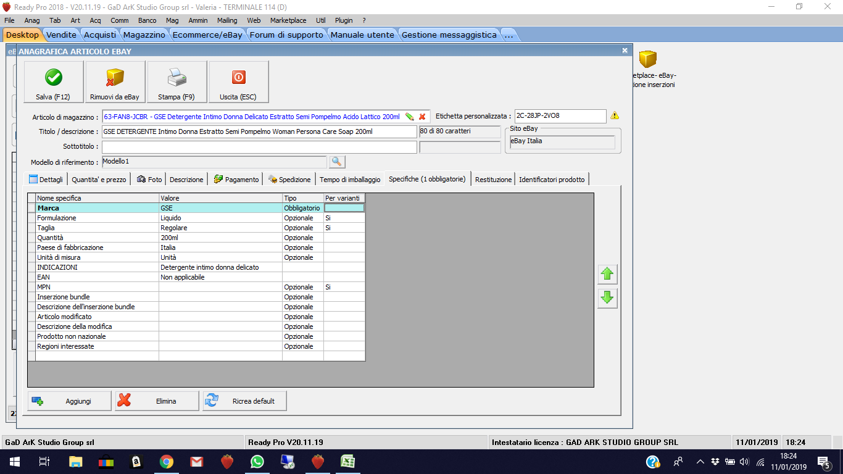This screenshot has width=843, height=474.
Task: Print with the Stampa (F9) button
Action: coord(177,81)
